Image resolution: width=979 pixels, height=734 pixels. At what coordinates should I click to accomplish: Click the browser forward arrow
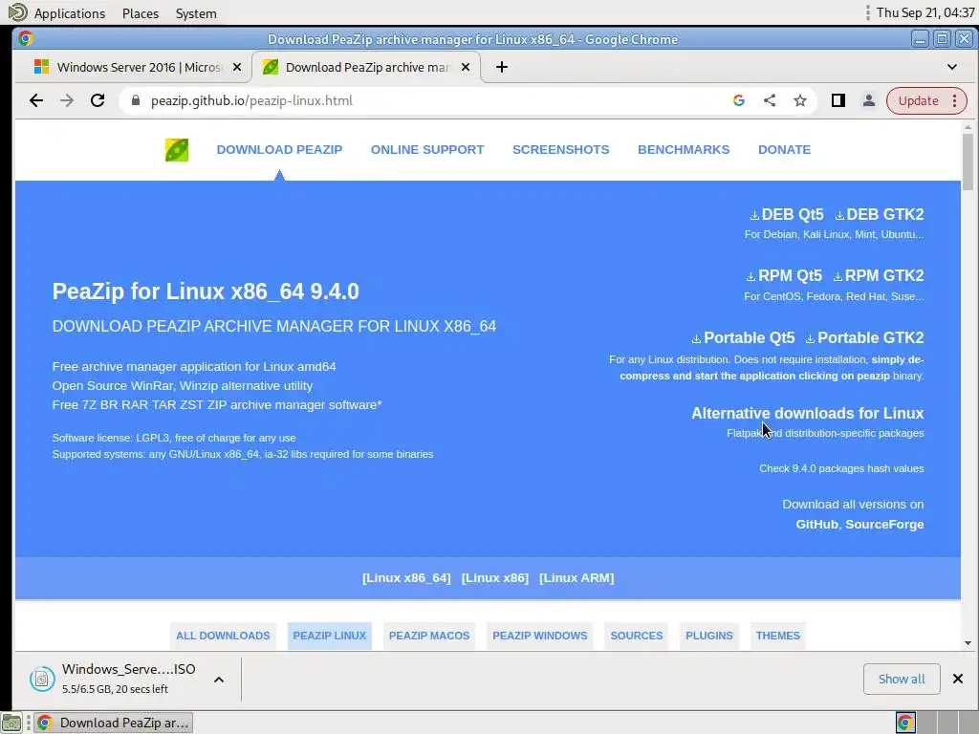point(67,100)
